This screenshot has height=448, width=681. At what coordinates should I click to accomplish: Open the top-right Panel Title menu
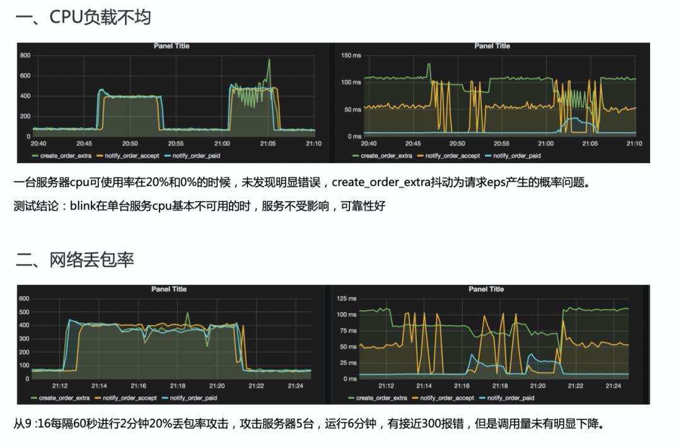click(x=492, y=46)
